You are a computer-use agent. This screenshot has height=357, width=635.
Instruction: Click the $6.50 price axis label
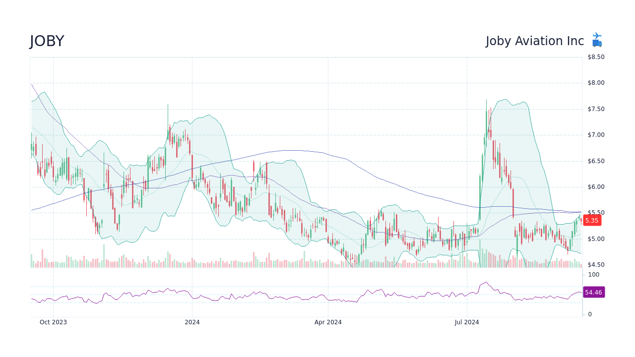[x=596, y=161]
